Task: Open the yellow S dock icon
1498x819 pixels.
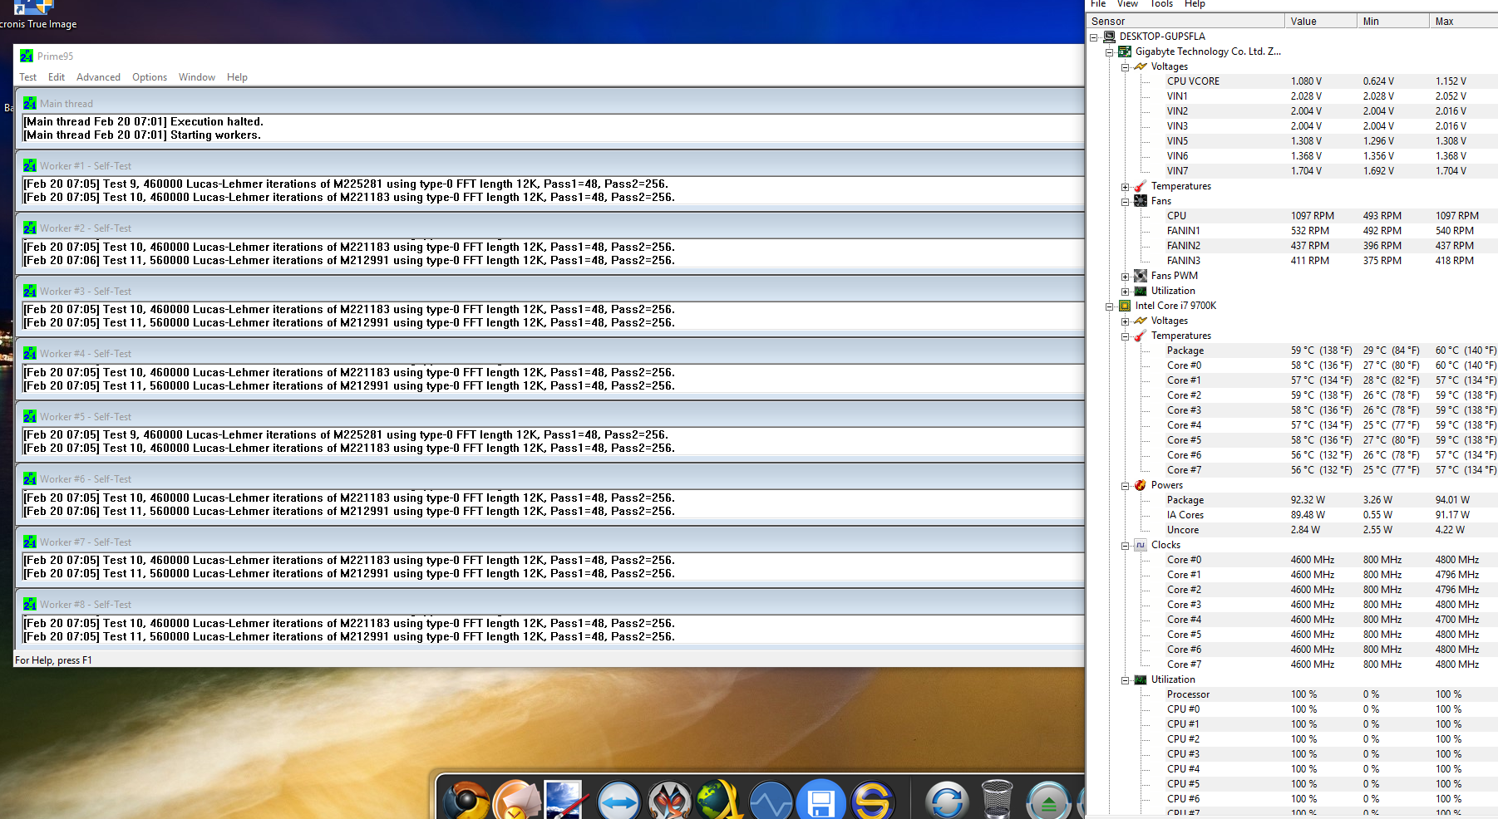Action: pyautogui.click(x=872, y=802)
